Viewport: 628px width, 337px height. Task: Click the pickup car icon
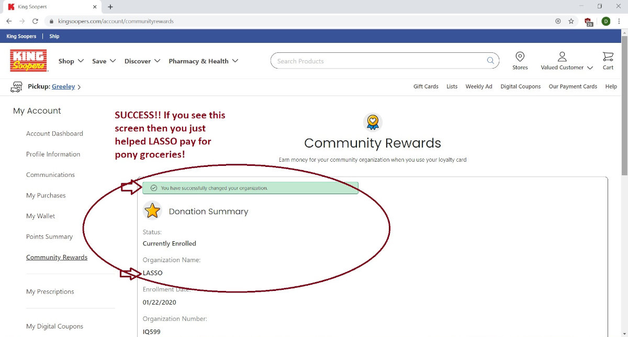[x=17, y=87]
